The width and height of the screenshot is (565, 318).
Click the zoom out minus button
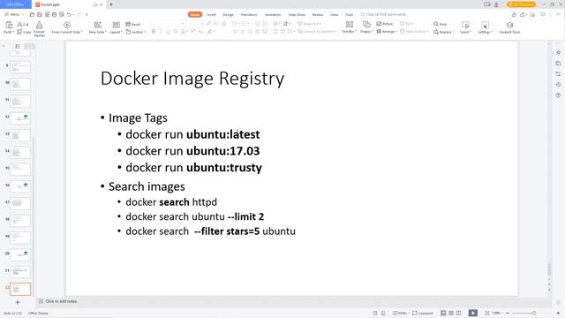tap(508, 313)
